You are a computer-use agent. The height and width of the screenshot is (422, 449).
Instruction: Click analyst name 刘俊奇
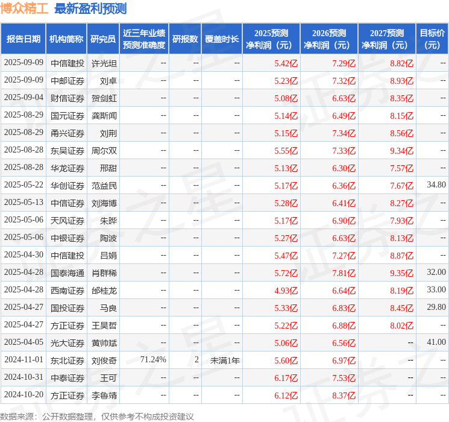(104, 361)
